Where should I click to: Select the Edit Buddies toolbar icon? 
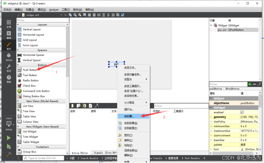pyautogui.click(x=80, y=15)
